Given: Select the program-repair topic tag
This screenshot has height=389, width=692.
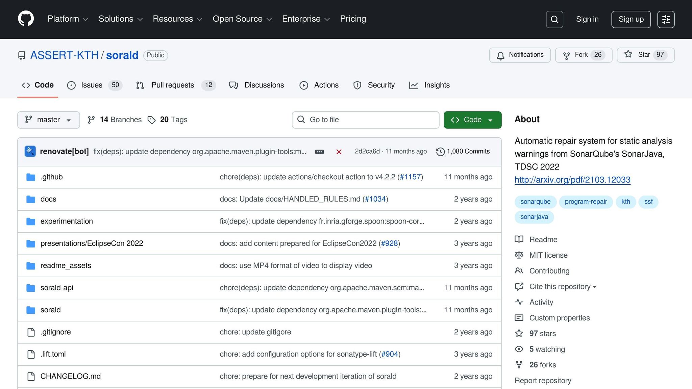Looking at the screenshot, I should tap(586, 202).
